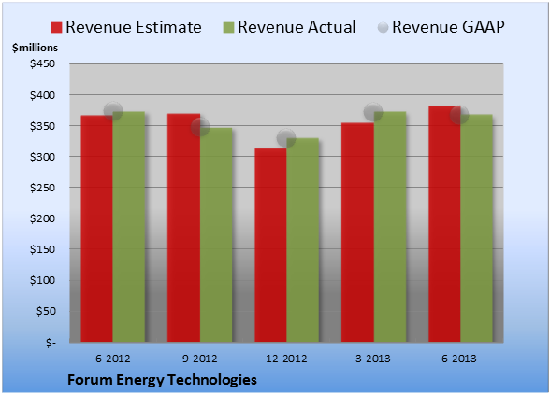The height and width of the screenshot is (394, 550).
Task: Click the '$200' axis value
Action: [x=42, y=218]
